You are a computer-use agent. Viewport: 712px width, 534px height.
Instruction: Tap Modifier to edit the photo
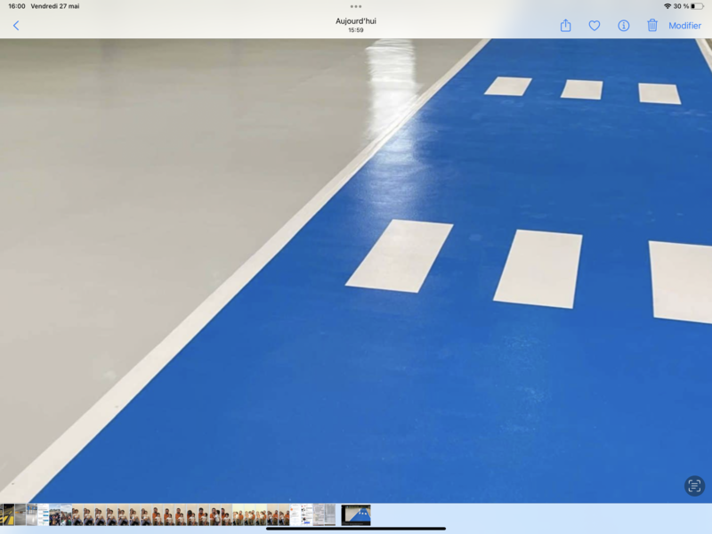click(x=684, y=26)
